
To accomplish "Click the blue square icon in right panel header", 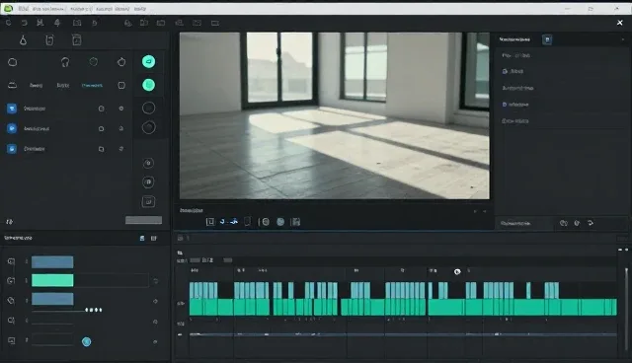I will point(547,39).
